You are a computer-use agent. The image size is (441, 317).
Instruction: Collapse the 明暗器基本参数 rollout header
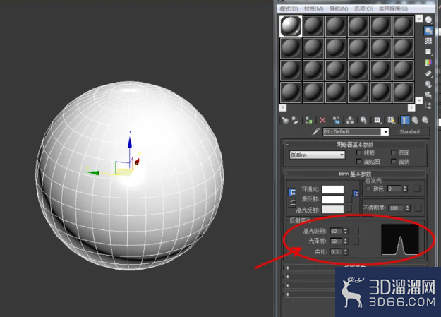[x=355, y=145]
